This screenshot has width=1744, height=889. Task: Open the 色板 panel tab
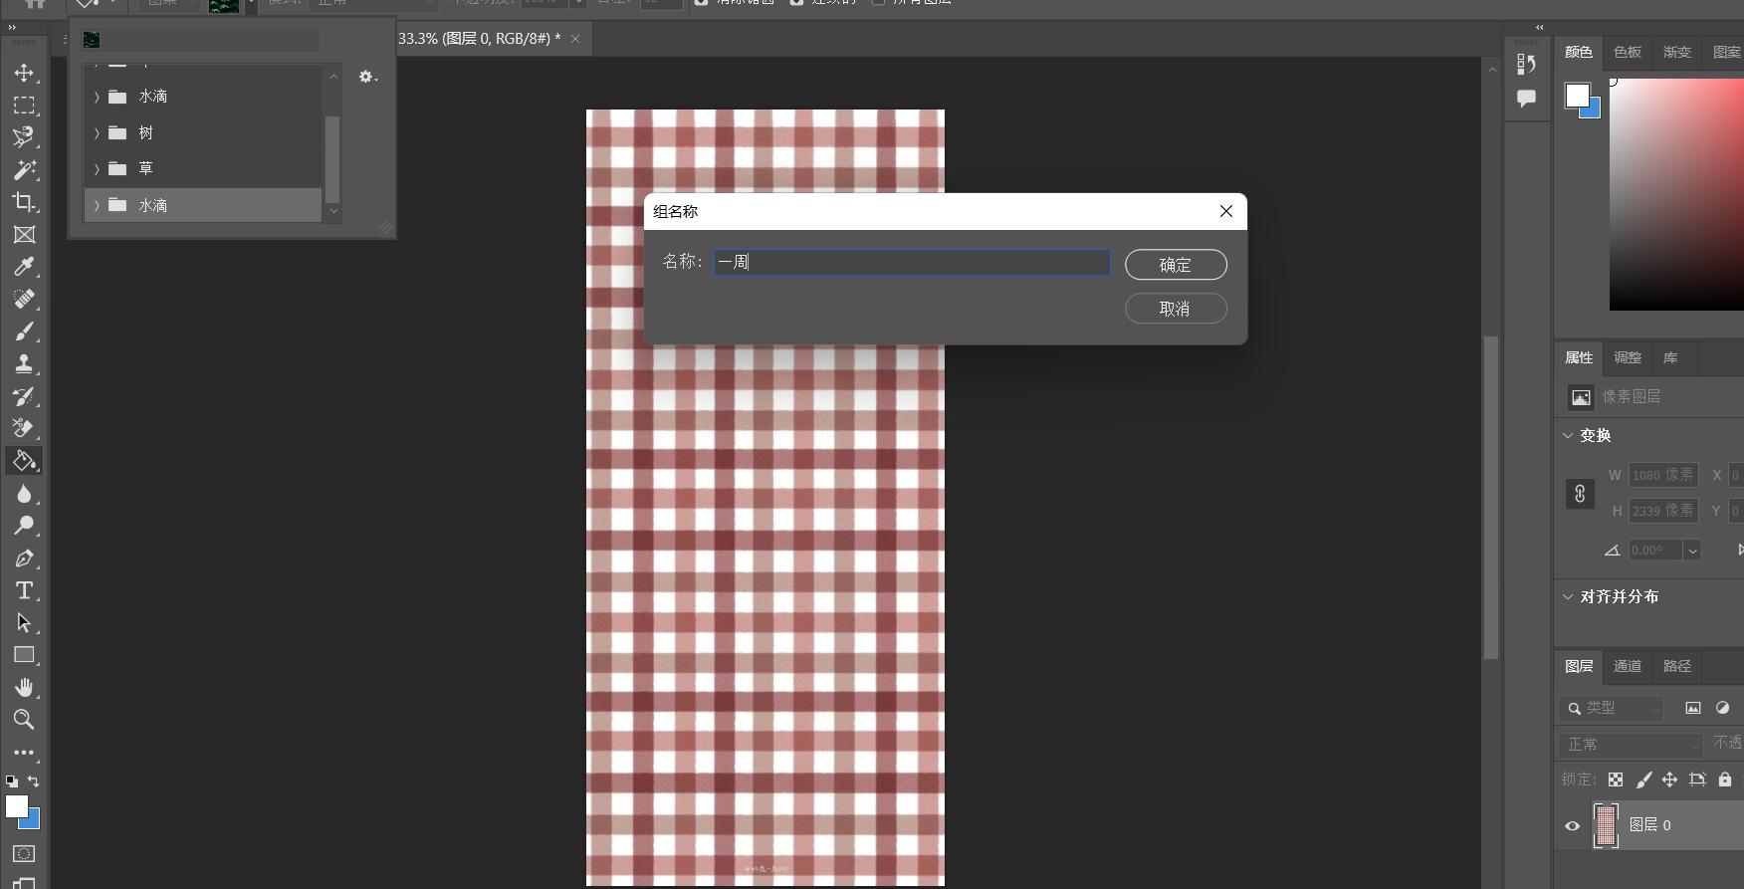pos(1627,52)
